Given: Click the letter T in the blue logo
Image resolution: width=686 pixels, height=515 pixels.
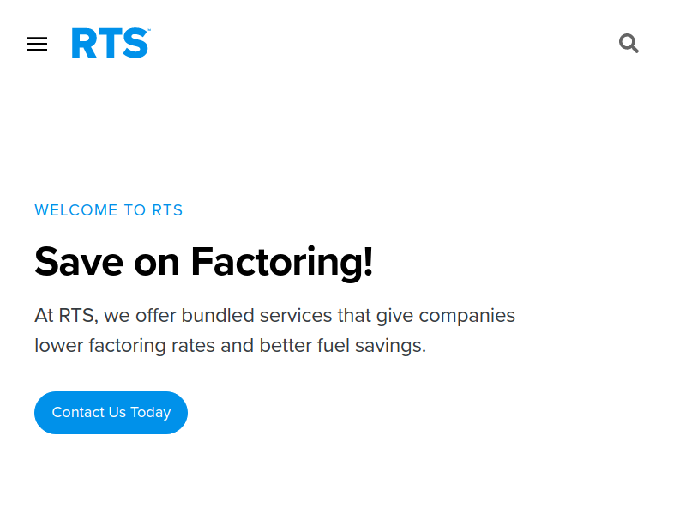Looking at the screenshot, I should pyautogui.click(x=110, y=43).
